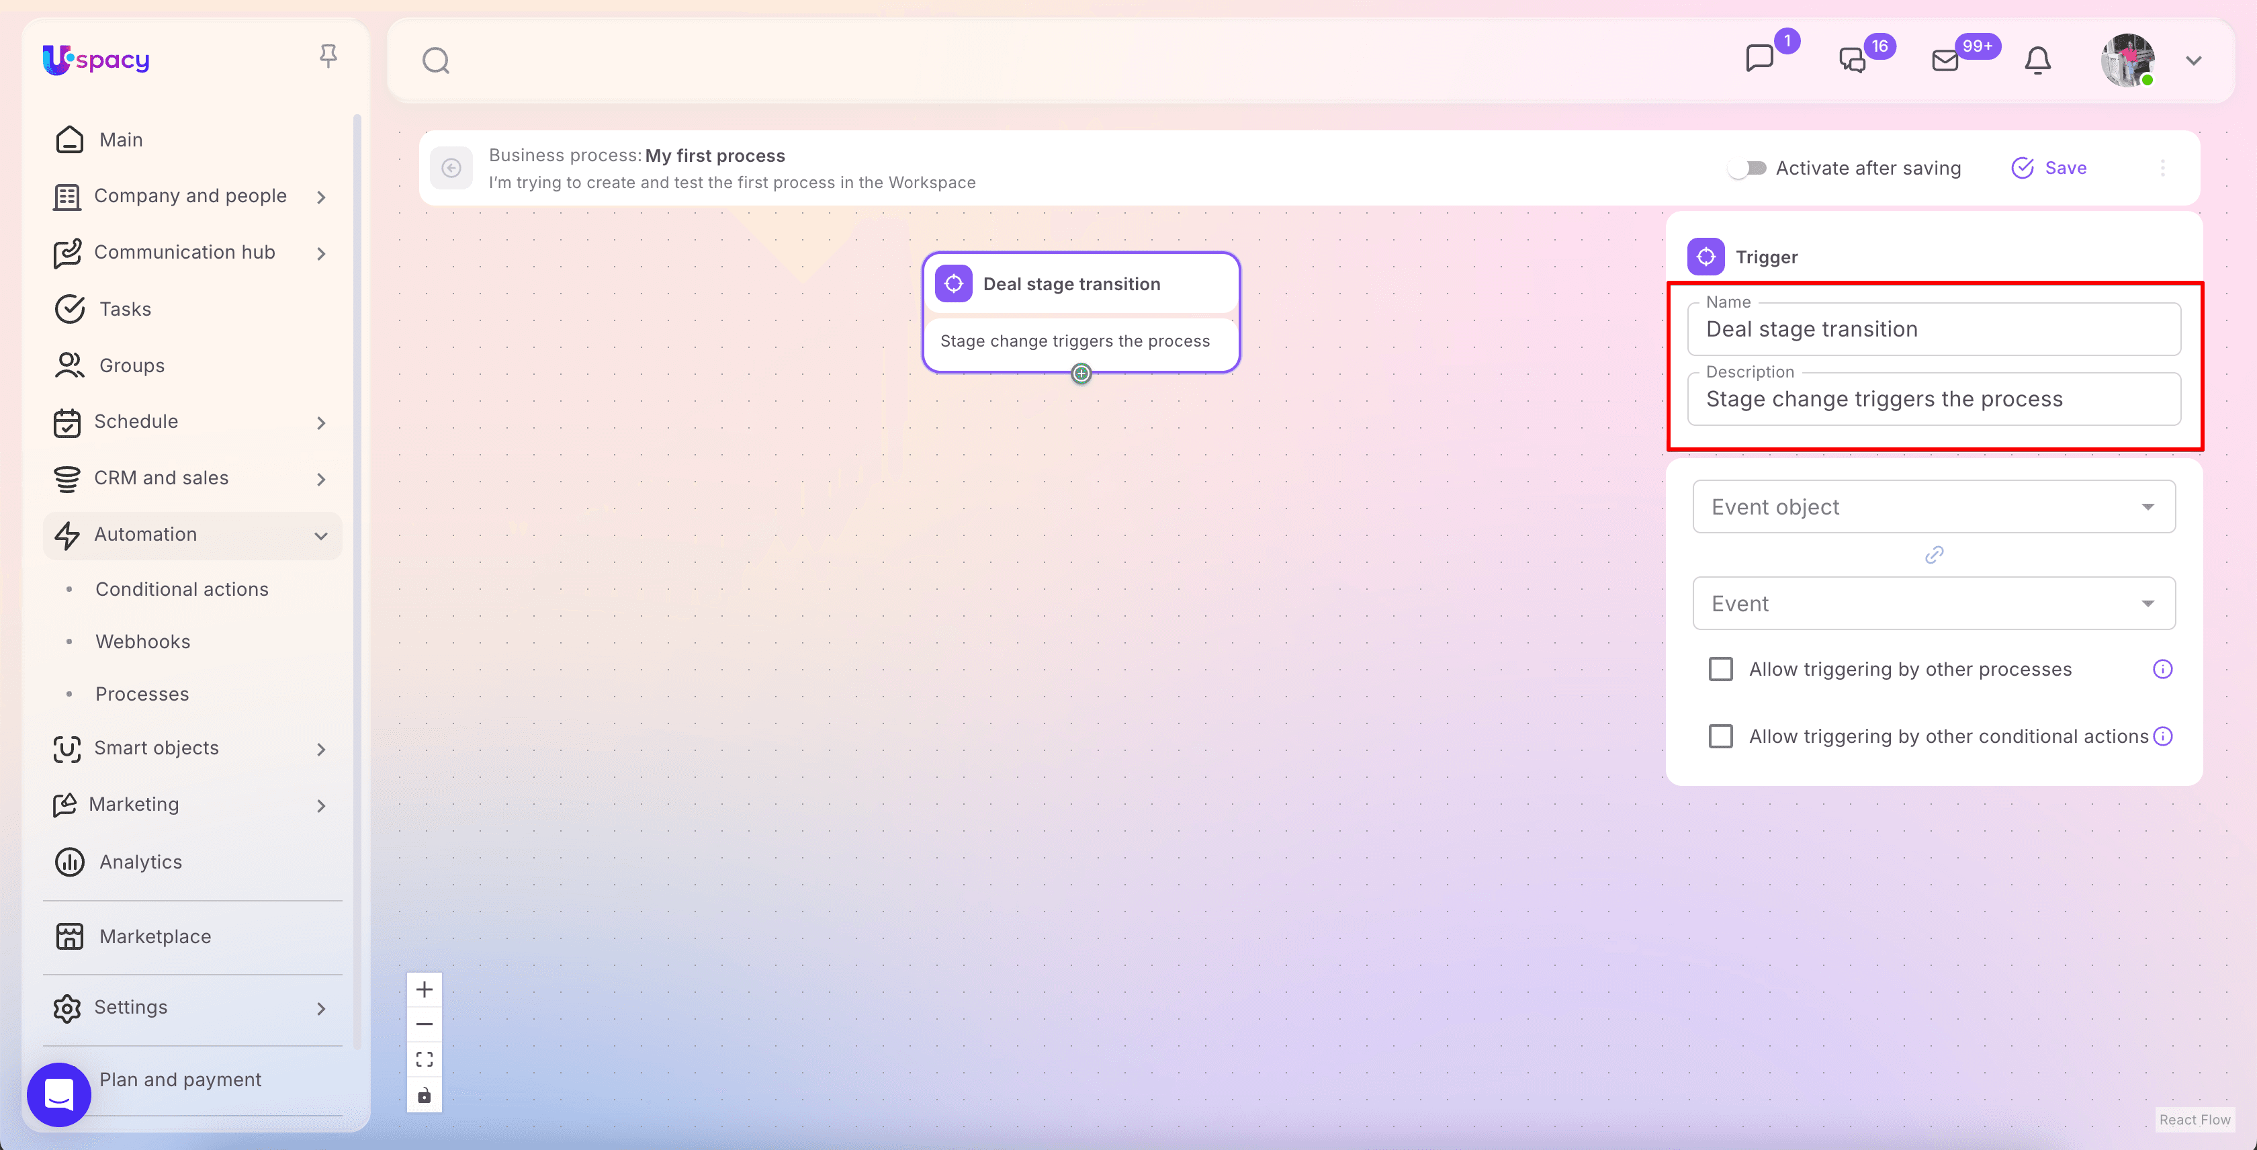Save the business process
Viewport: 2257px width, 1150px height.
tap(2049, 168)
